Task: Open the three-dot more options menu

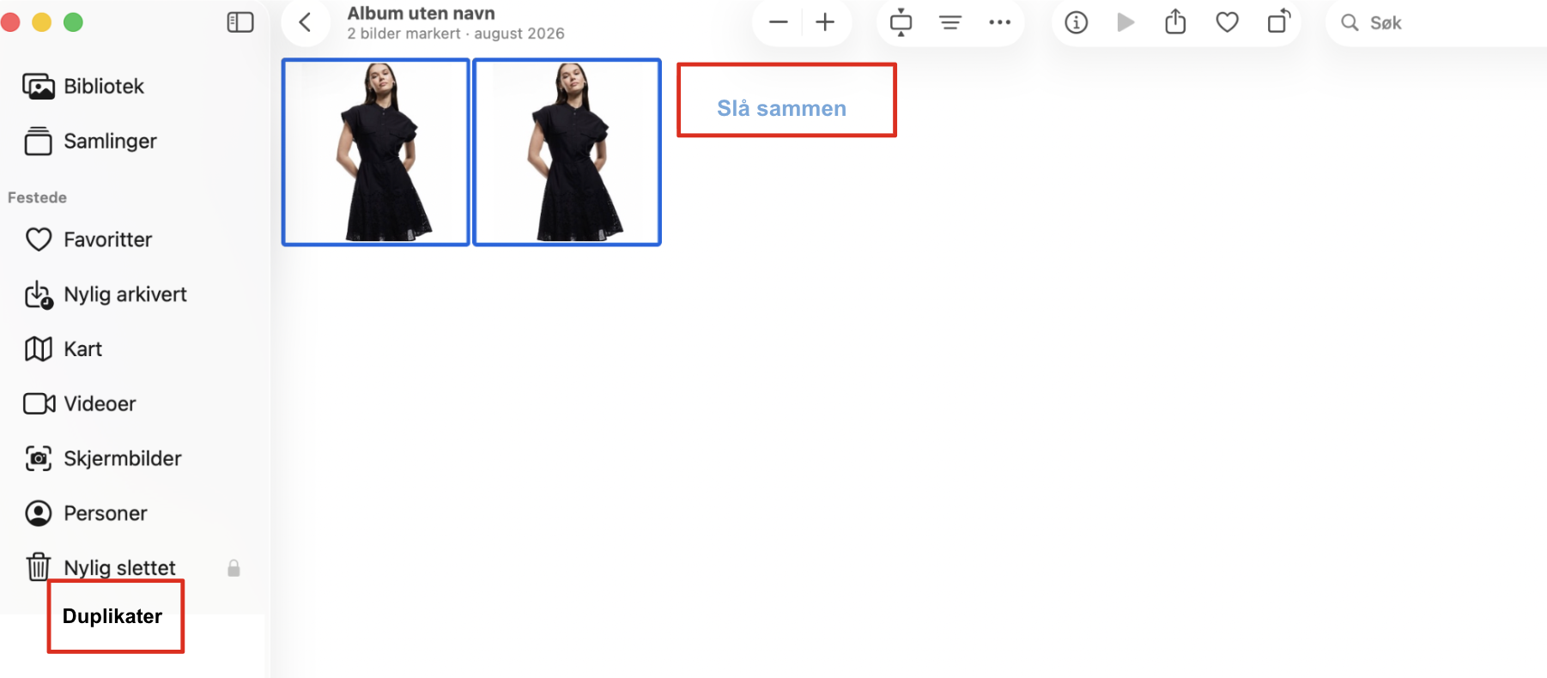Action: [x=1000, y=22]
